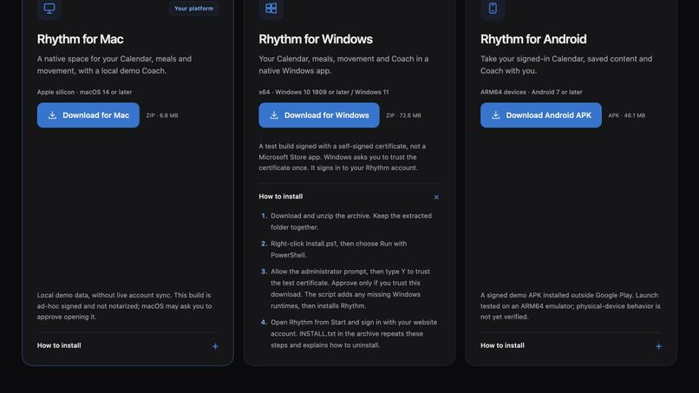Click the Mac monitor platform icon
Screen dimensions: 699x393
(49, 9)
